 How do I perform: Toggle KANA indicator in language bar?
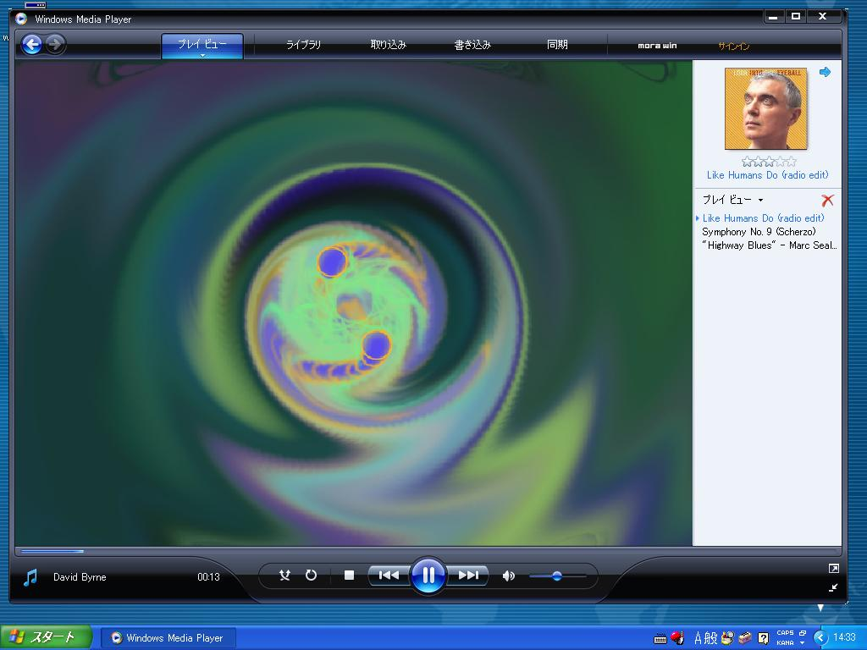click(785, 643)
